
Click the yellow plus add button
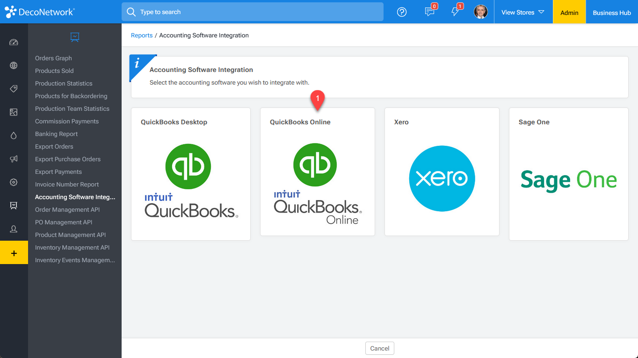pyautogui.click(x=14, y=253)
